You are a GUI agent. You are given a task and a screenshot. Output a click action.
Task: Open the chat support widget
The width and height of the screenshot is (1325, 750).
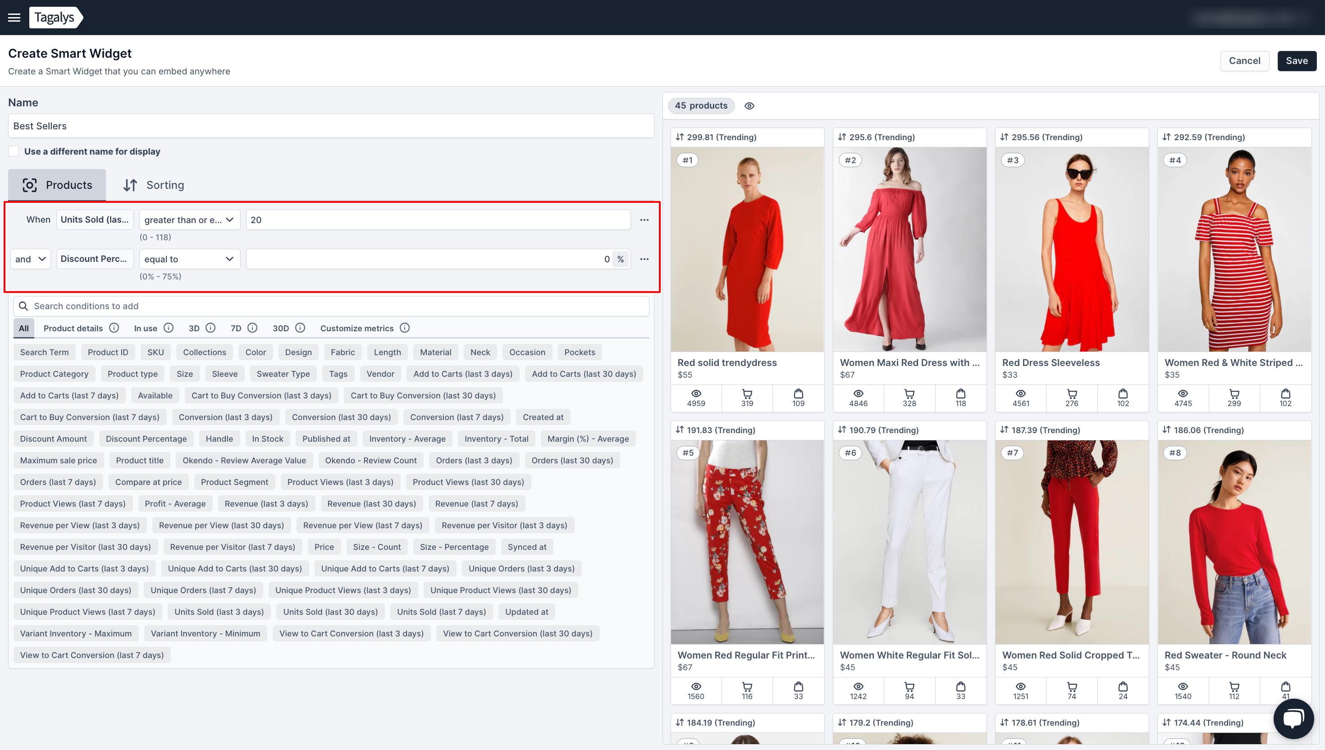pos(1293,718)
